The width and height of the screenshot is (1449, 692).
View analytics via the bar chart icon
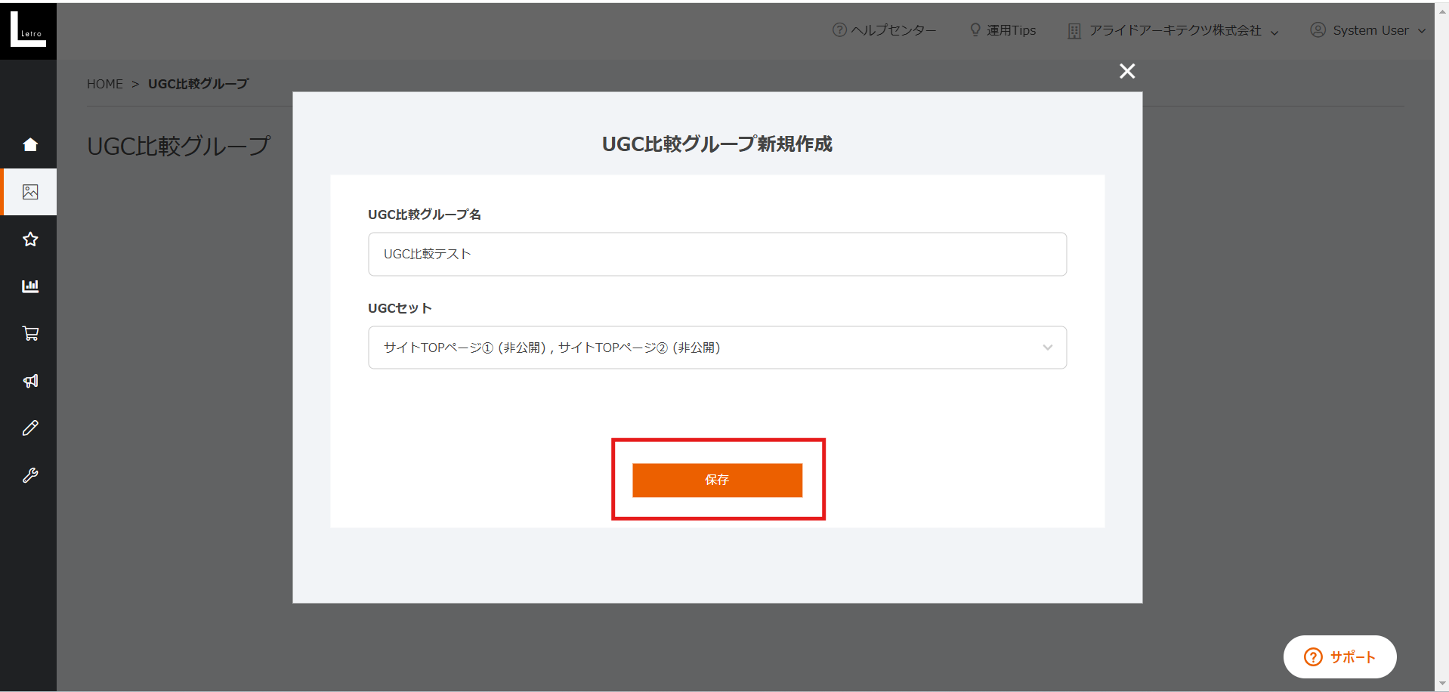click(x=29, y=286)
